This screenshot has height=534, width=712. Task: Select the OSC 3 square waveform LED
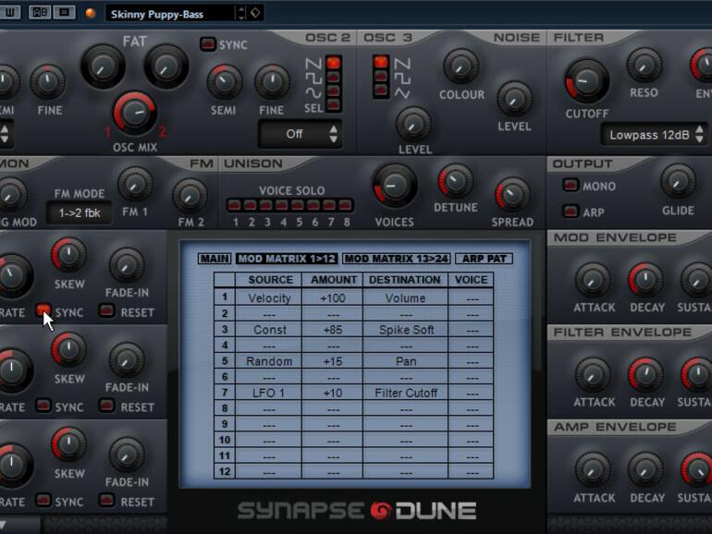(x=381, y=77)
